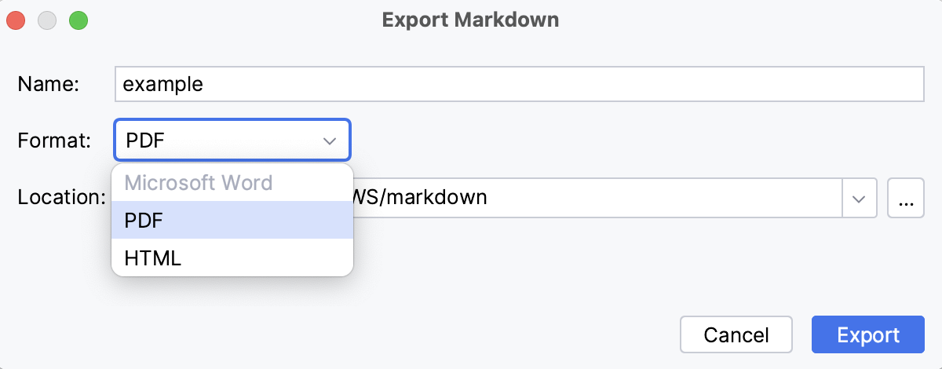
Task: Click the blue Export button
Action: [868, 335]
